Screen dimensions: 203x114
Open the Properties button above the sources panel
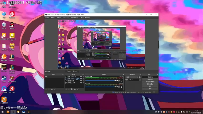[x=69, y=71]
